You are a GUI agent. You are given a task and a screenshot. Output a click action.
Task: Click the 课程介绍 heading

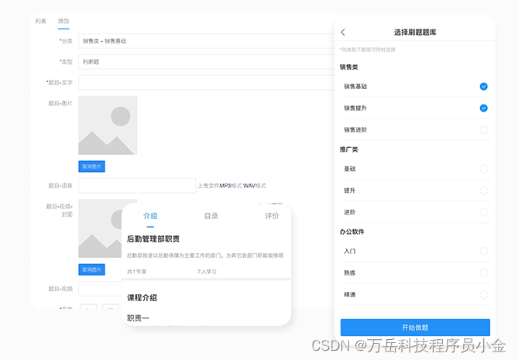tap(142, 297)
